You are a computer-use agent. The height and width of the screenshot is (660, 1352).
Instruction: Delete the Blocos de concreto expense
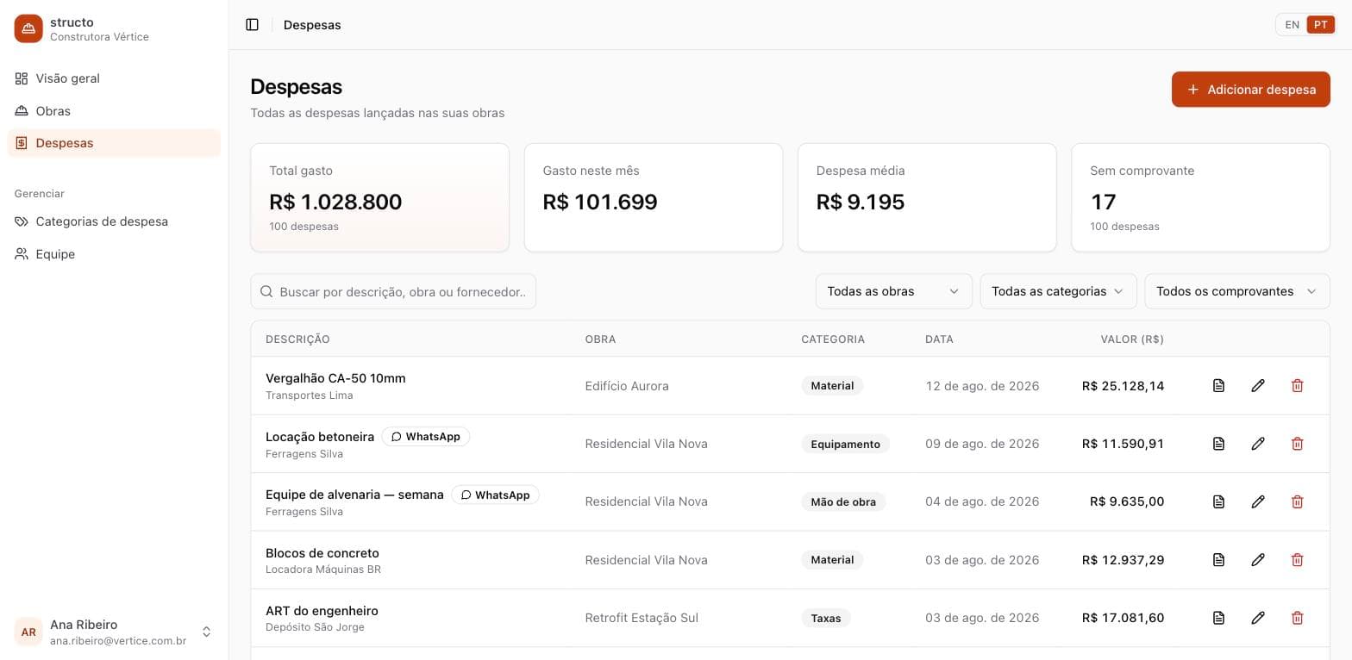tap(1297, 560)
